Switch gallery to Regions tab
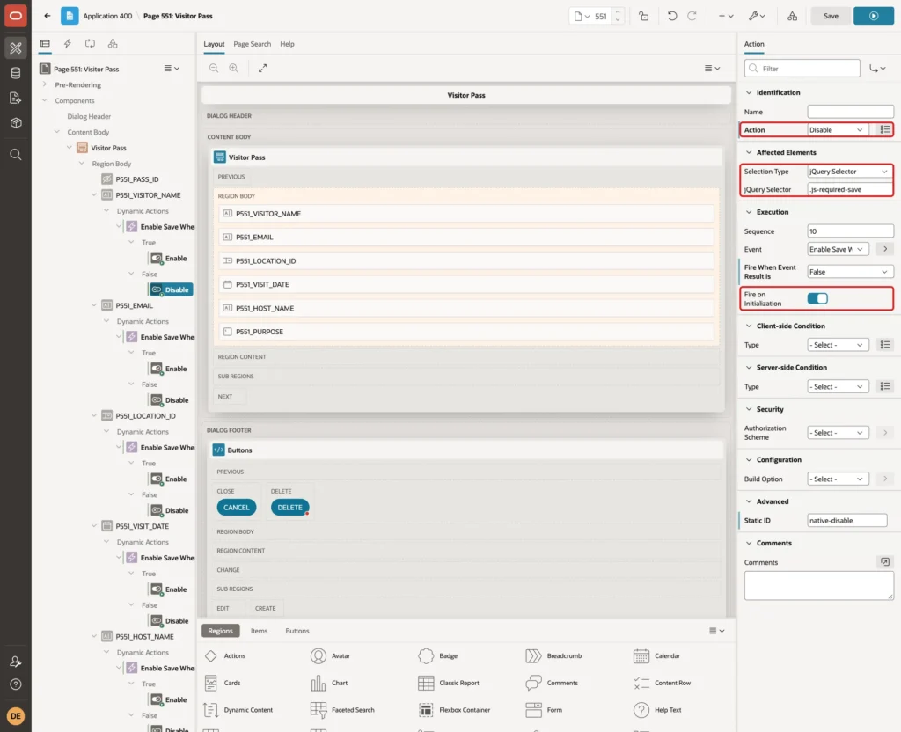 (x=220, y=631)
